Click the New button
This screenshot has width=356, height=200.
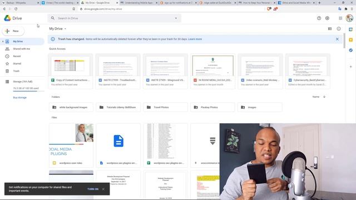tap(13, 31)
